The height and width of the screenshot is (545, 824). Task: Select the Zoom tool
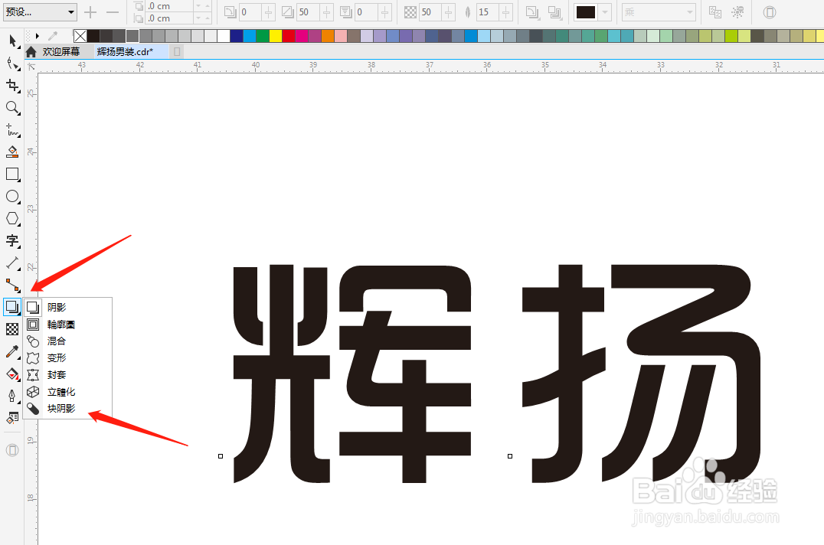(12, 108)
